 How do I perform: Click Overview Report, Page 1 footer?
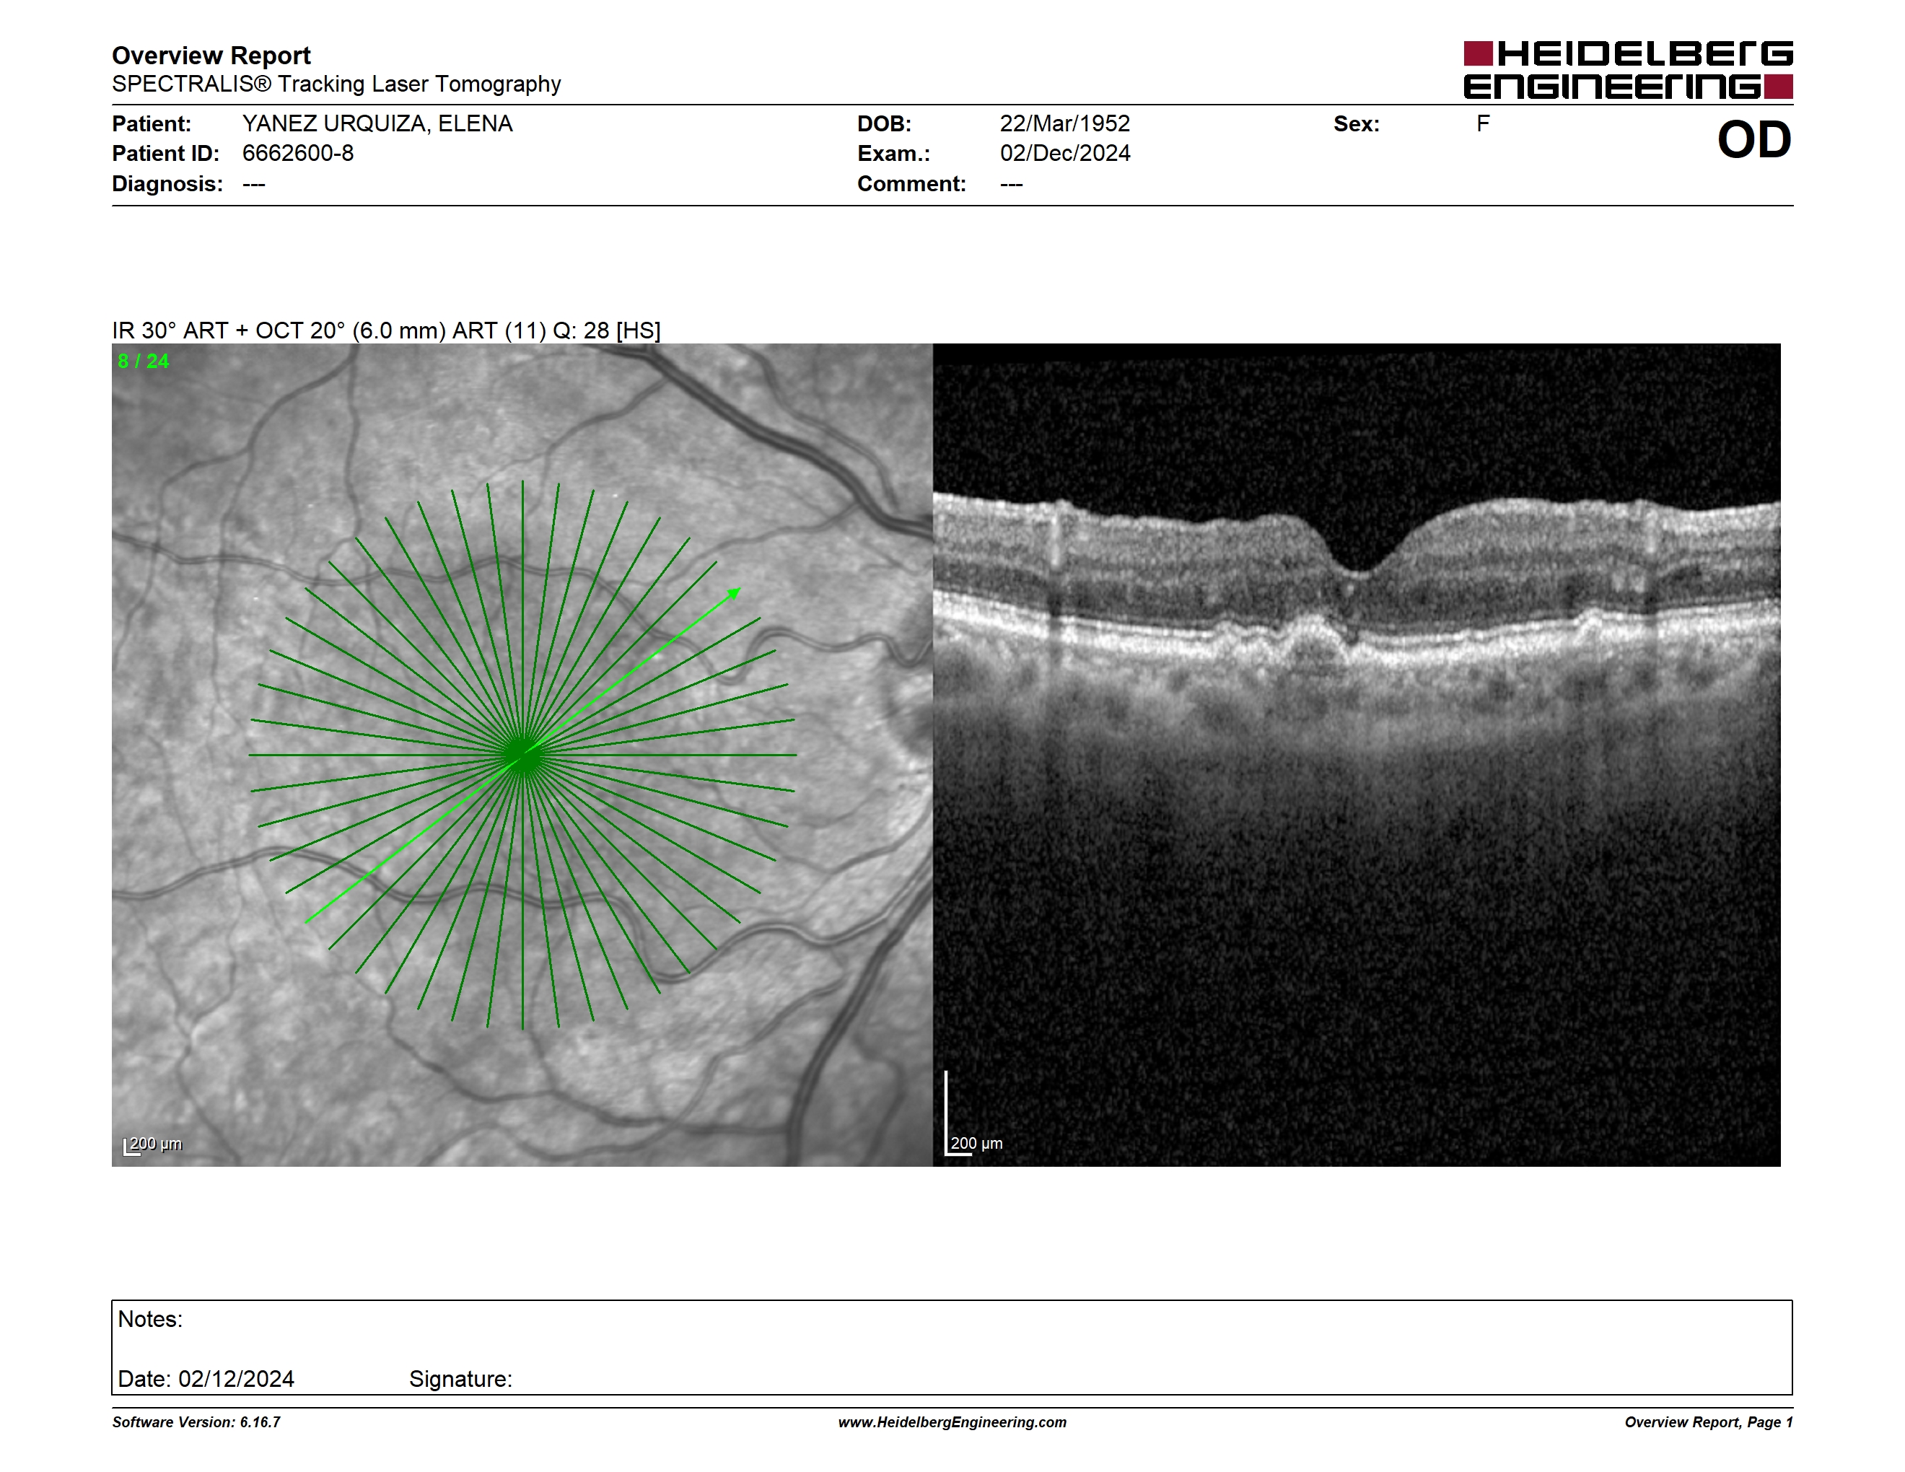pyautogui.click(x=1709, y=1422)
